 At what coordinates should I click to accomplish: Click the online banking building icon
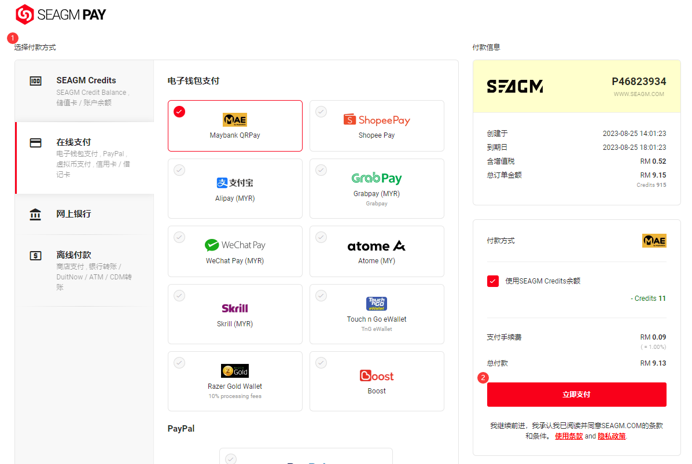tap(35, 215)
